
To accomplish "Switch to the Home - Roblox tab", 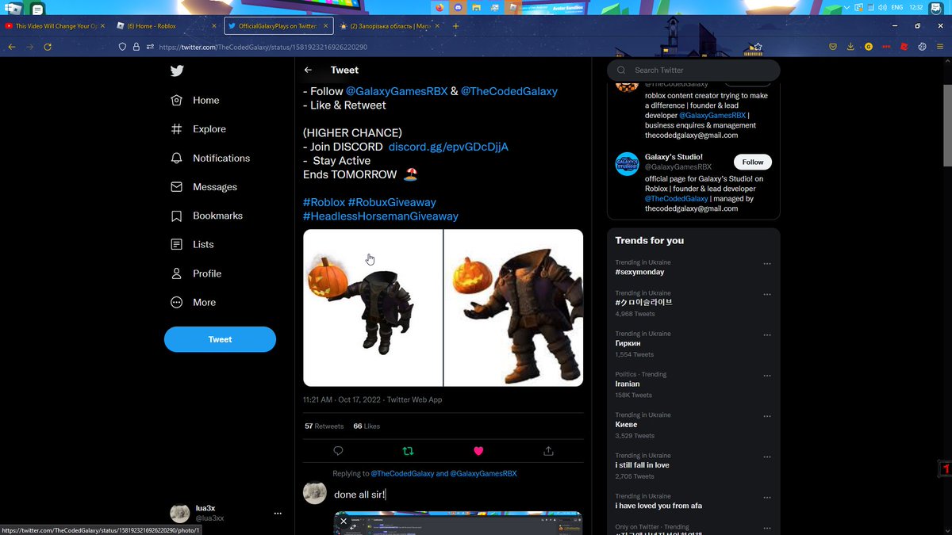I will [x=164, y=26].
